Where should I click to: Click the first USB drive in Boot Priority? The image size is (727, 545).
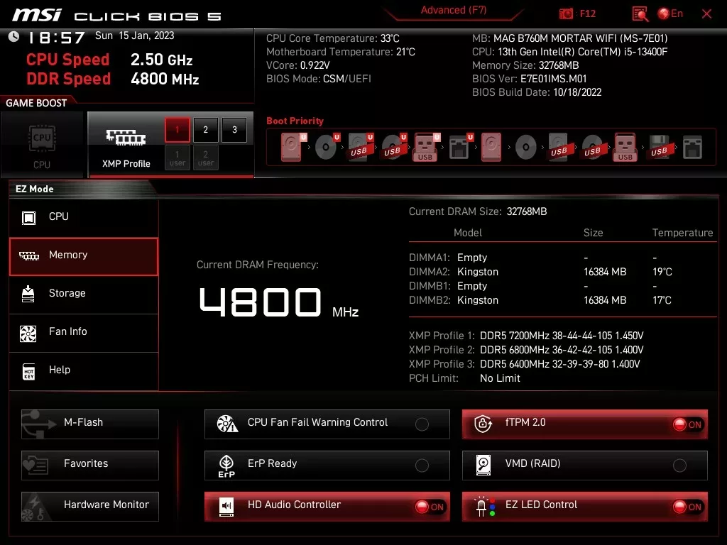pos(359,145)
